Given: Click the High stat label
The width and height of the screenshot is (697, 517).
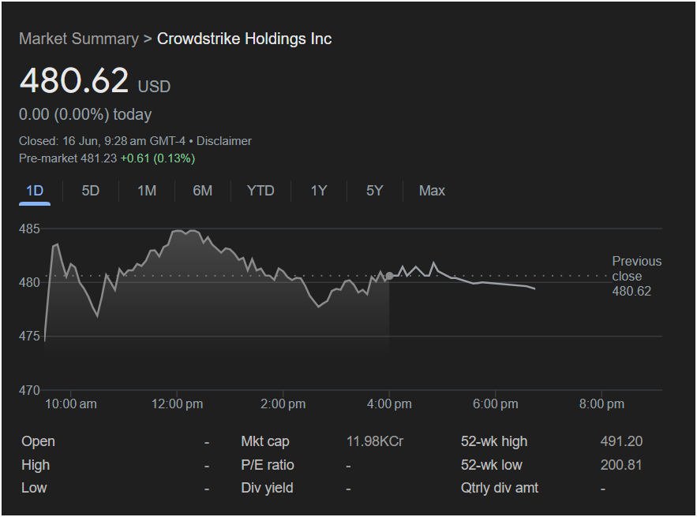Looking at the screenshot, I should click(36, 465).
